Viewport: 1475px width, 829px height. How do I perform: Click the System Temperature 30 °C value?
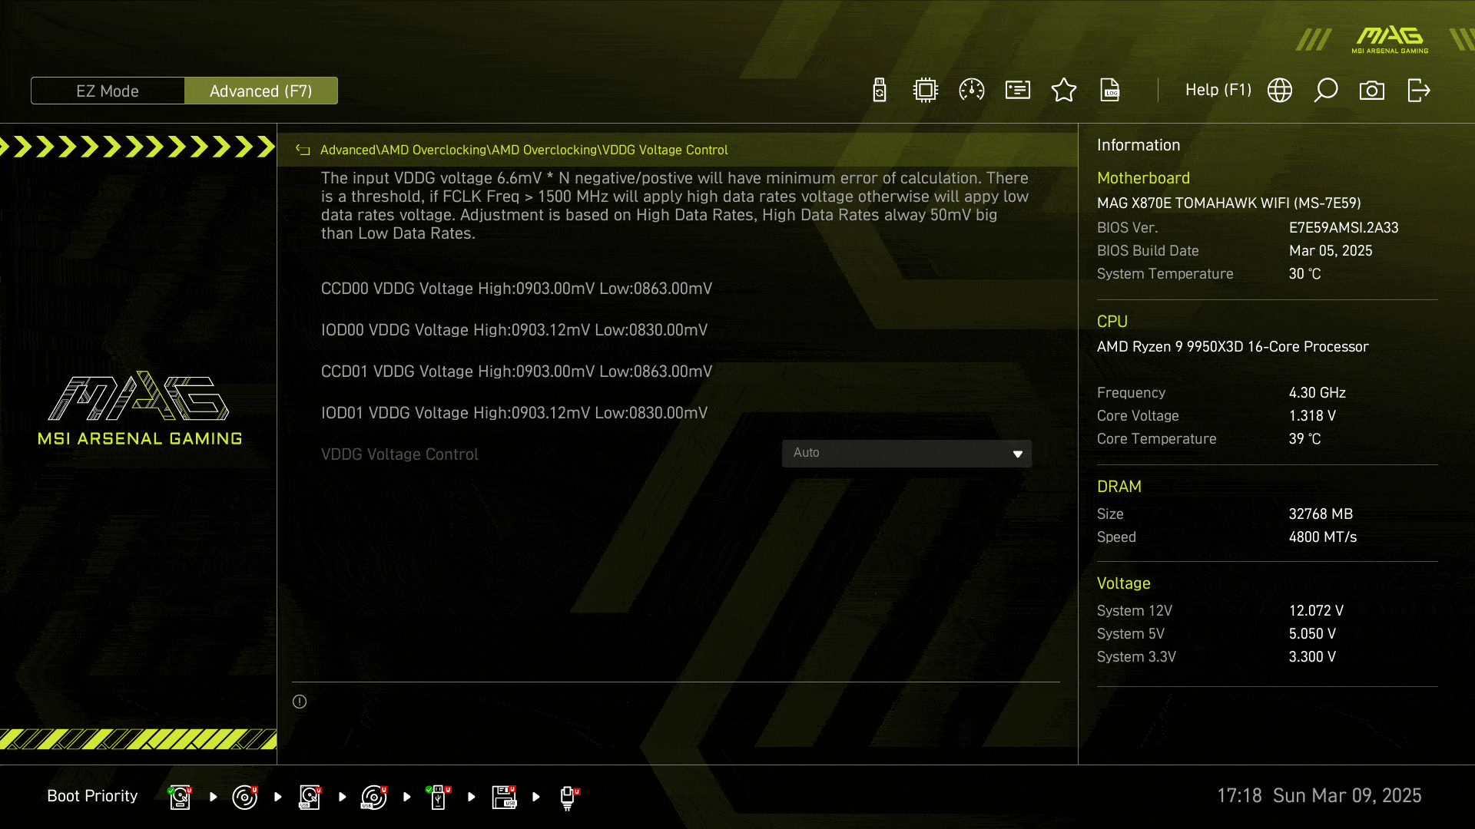click(1304, 274)
